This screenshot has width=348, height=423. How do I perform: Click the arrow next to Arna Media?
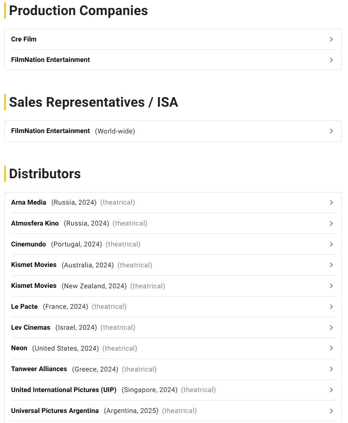pyautogui.click(x=331, y=203)
